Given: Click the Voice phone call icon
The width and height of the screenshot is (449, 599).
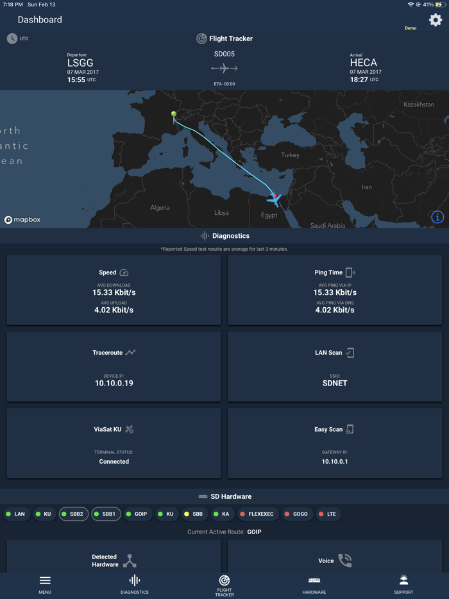Looking at the screenshot, I should (x=345, y=561).
